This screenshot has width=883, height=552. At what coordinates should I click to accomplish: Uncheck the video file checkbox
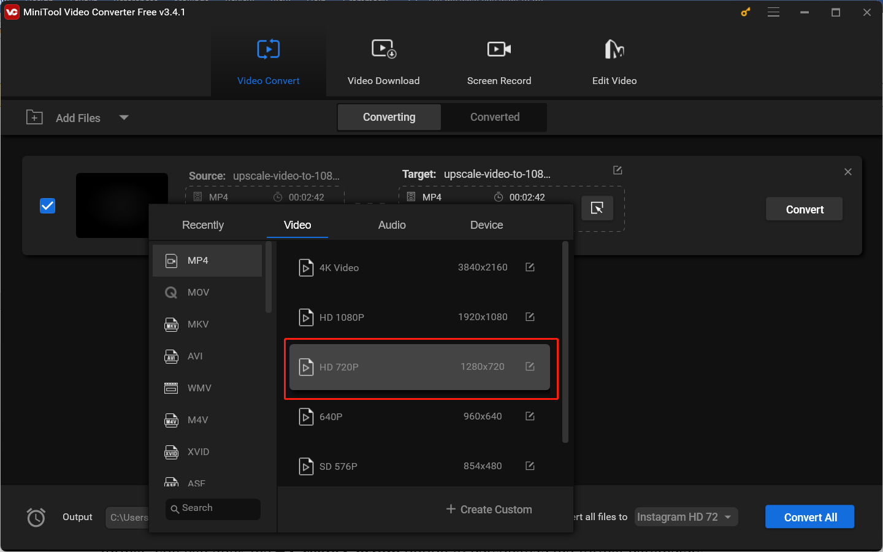(x=47, y=205)
